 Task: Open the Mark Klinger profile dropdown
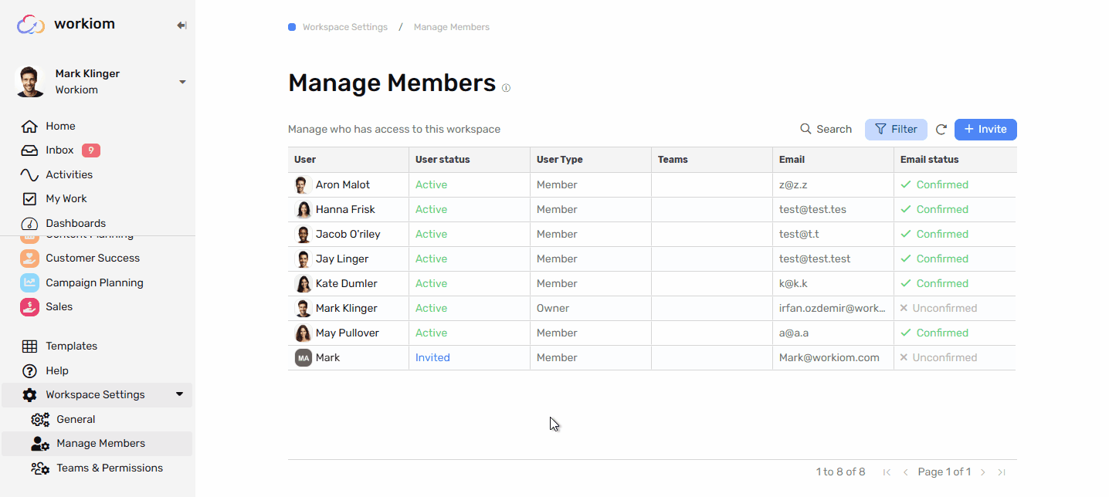182,80
